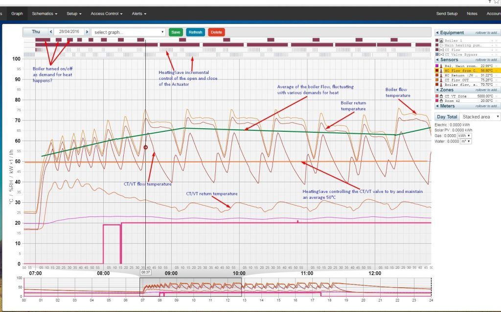
Task: Click the HC Return sensor color swatch
Action: pos(437,75)
